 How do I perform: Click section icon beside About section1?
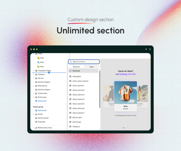[x=70, y=86]
